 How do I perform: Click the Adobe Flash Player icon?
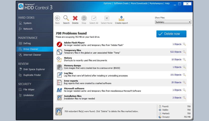click(x=59, y=44)
